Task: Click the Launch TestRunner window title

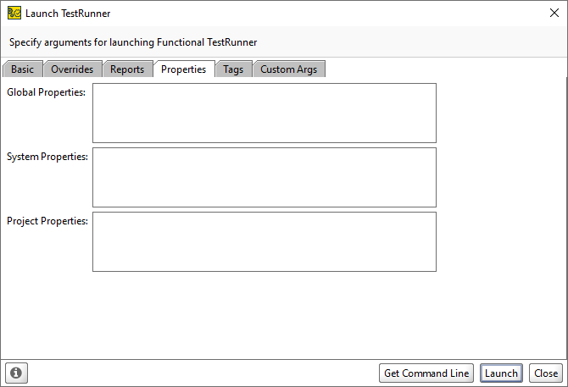Action: 68,14
